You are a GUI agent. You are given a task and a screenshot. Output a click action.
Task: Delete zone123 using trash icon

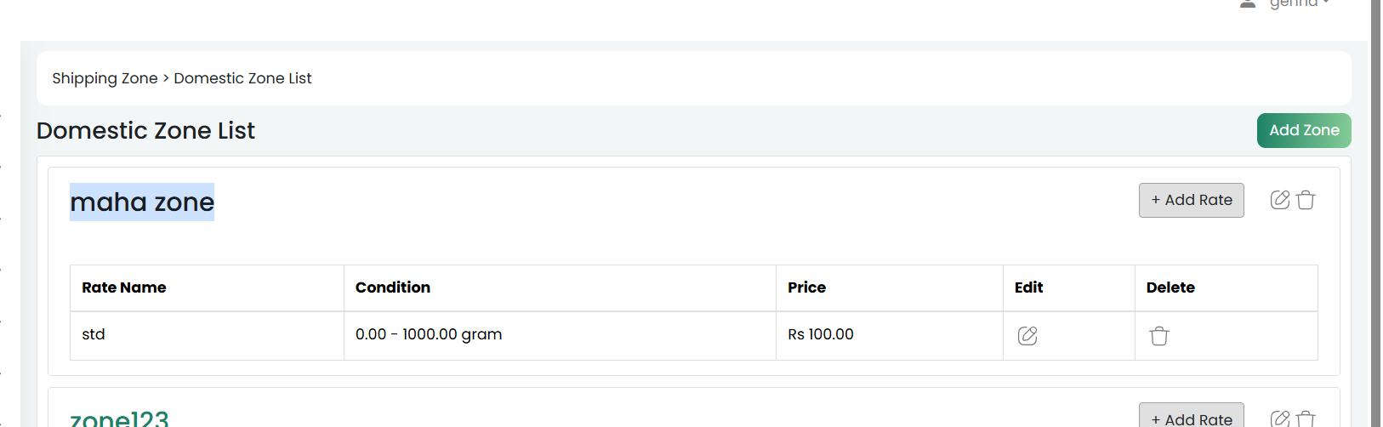coord(1306,418)
